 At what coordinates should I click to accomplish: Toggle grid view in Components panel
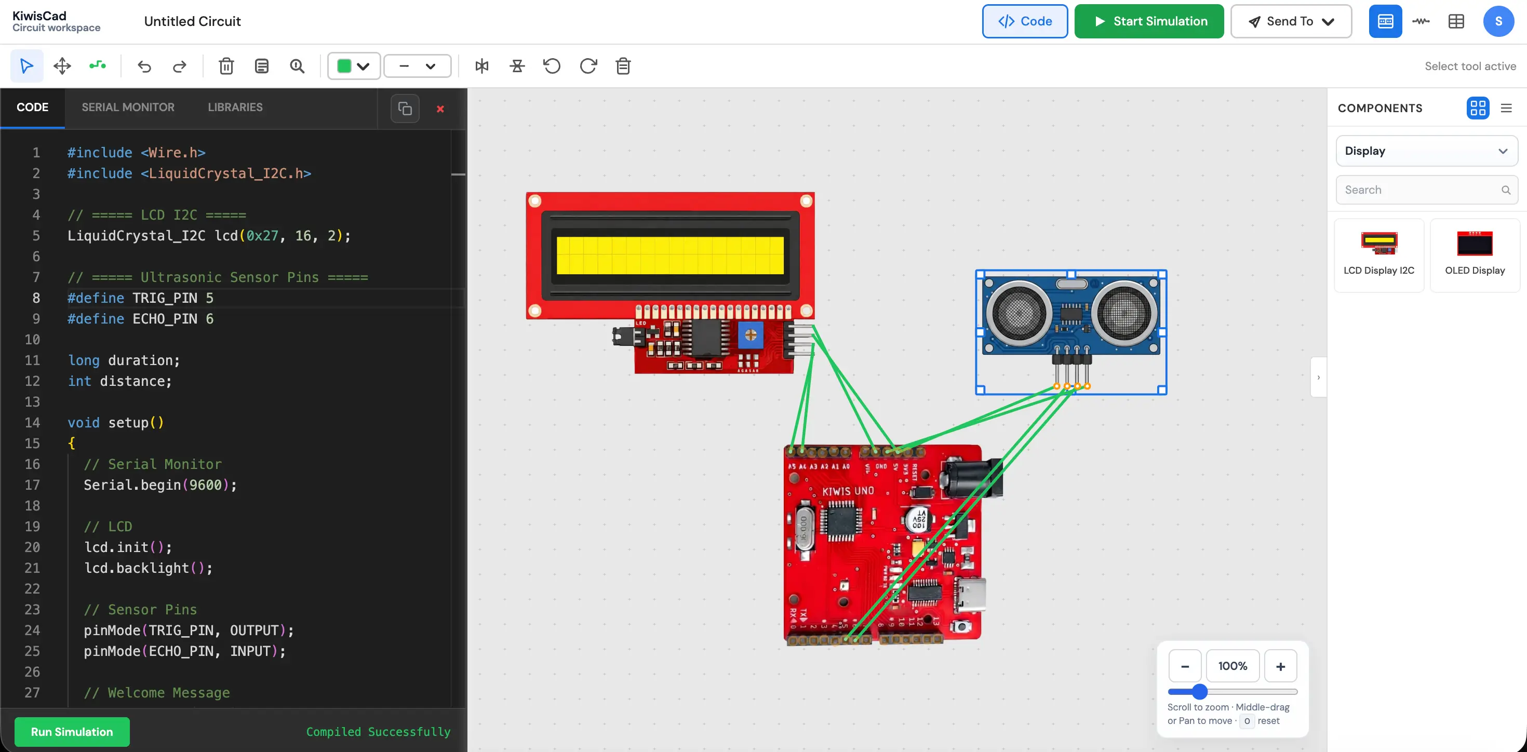point(1478,108)
